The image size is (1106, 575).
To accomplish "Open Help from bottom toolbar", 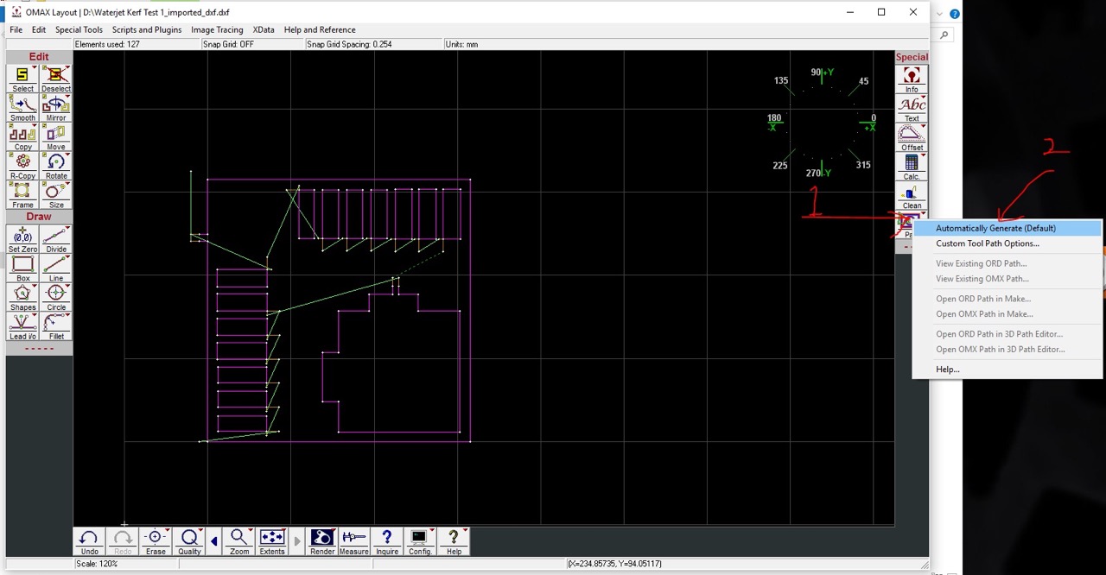I will pos(454,542).
